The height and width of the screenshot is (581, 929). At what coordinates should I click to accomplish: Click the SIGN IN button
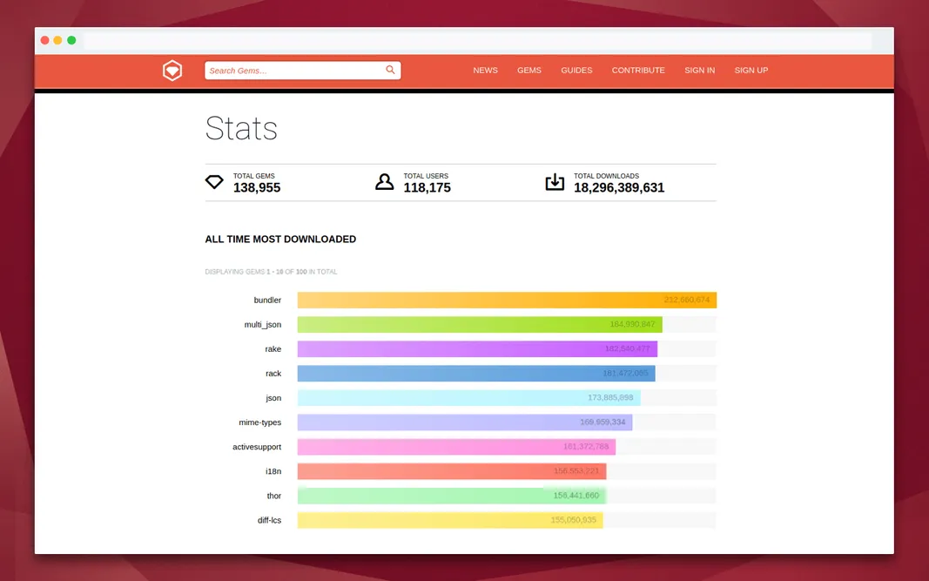coord(699,71)
